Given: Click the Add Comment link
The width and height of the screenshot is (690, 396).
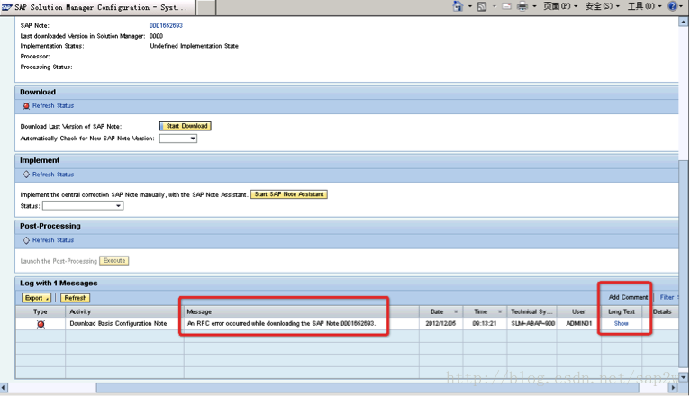Looking at the screenshot, I should click(x=628, y=297).
